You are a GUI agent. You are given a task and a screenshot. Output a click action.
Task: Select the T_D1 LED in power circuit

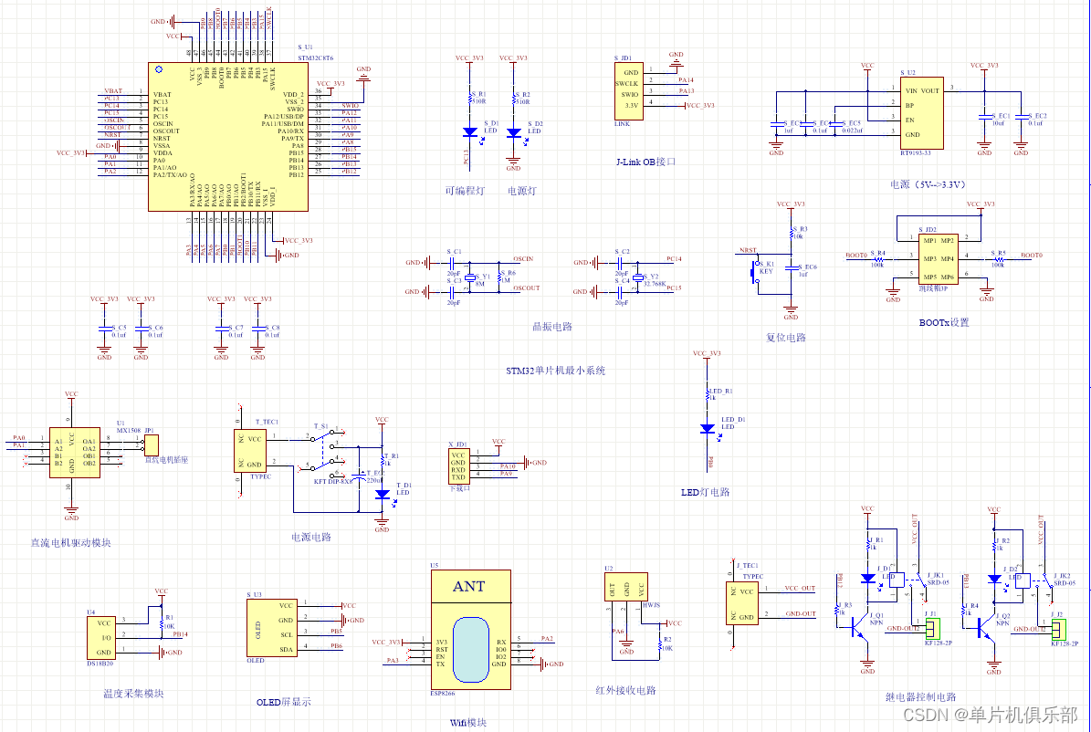pyautogui.click(x=382, y=494)
